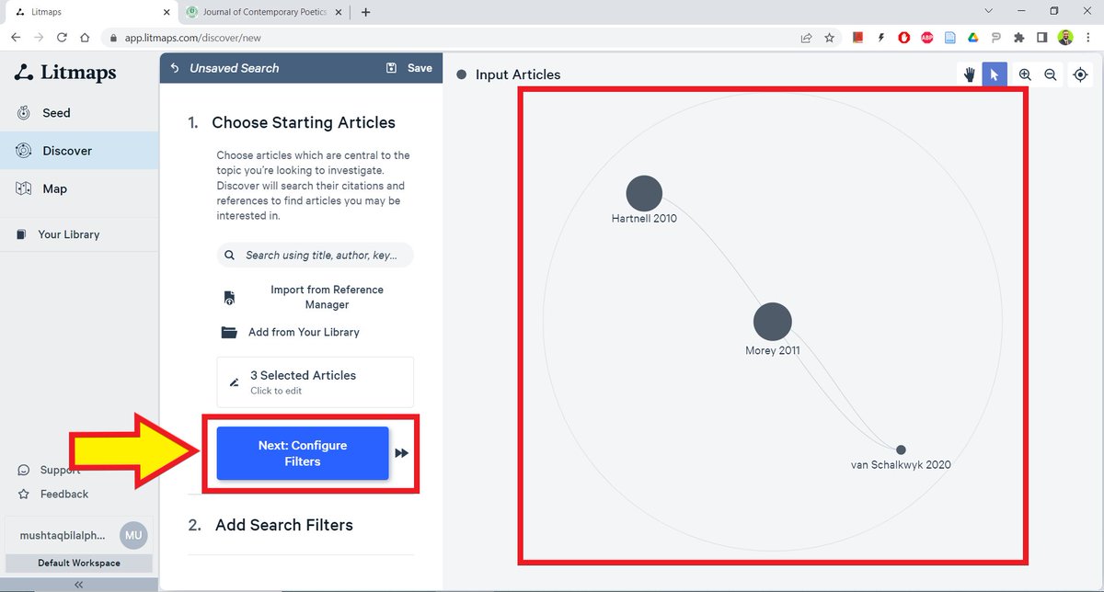Screen dimensions: 1104x592
Task: Open the Adblock Plus extension
Action: pos(903,37)
